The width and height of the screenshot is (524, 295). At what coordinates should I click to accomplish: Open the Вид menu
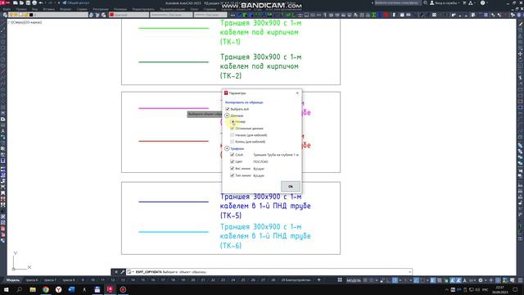click(34, 9)
